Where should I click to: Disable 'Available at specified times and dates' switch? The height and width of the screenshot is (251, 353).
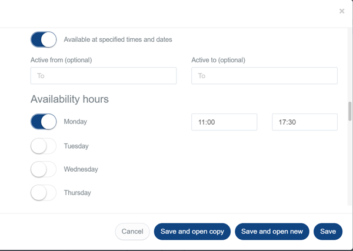pos(44,39)
